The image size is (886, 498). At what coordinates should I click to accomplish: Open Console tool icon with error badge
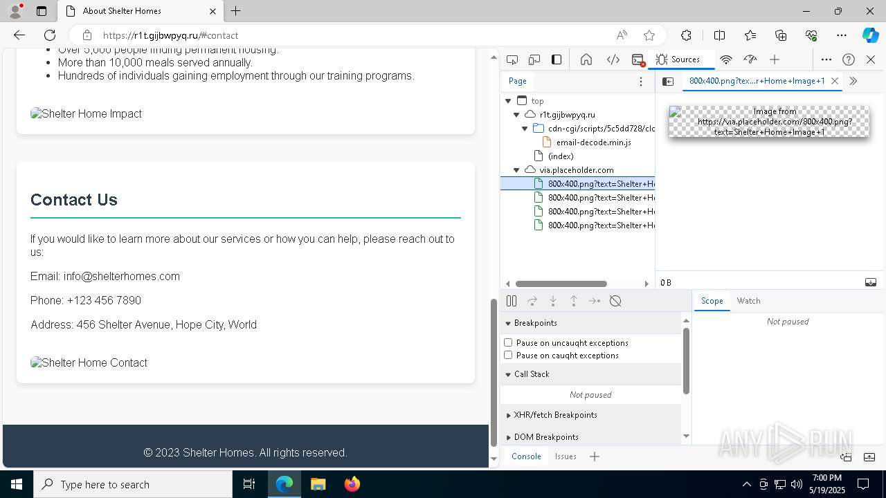(638, 59)
